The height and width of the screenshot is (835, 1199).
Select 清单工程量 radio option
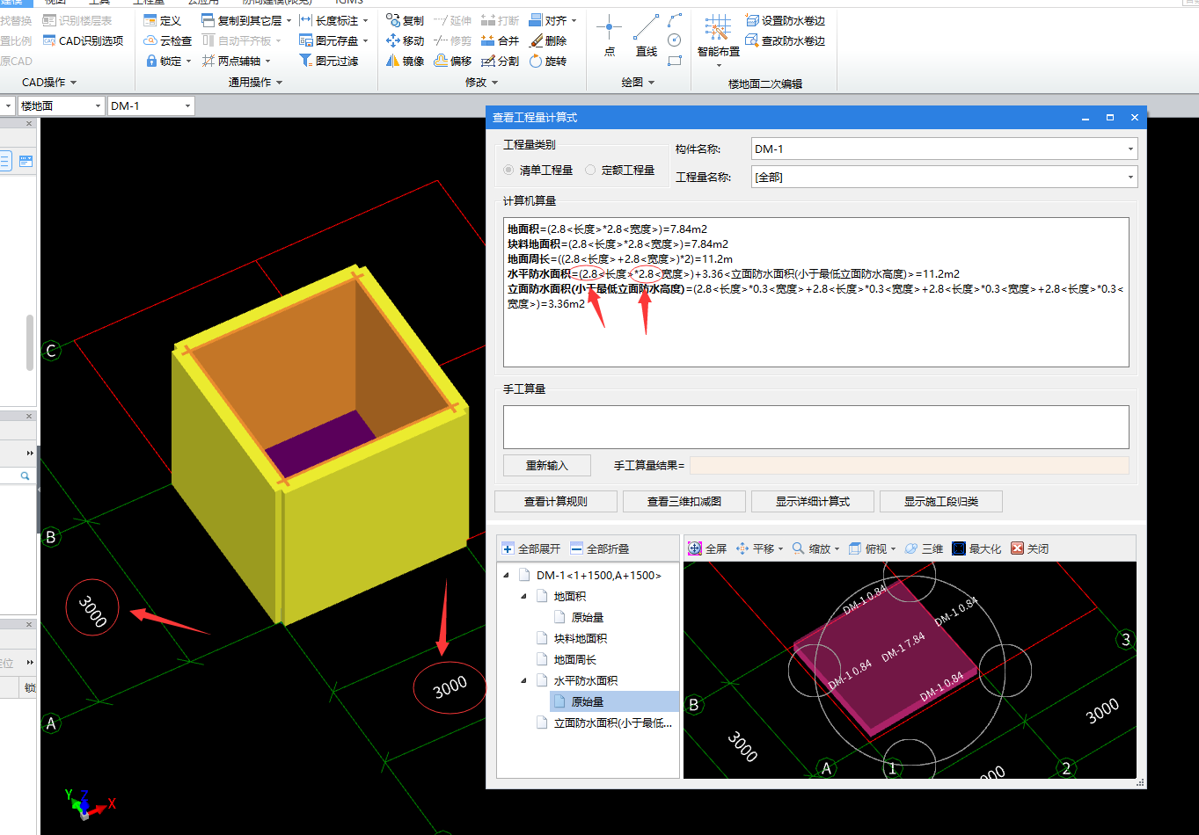[x=537, y=170]
